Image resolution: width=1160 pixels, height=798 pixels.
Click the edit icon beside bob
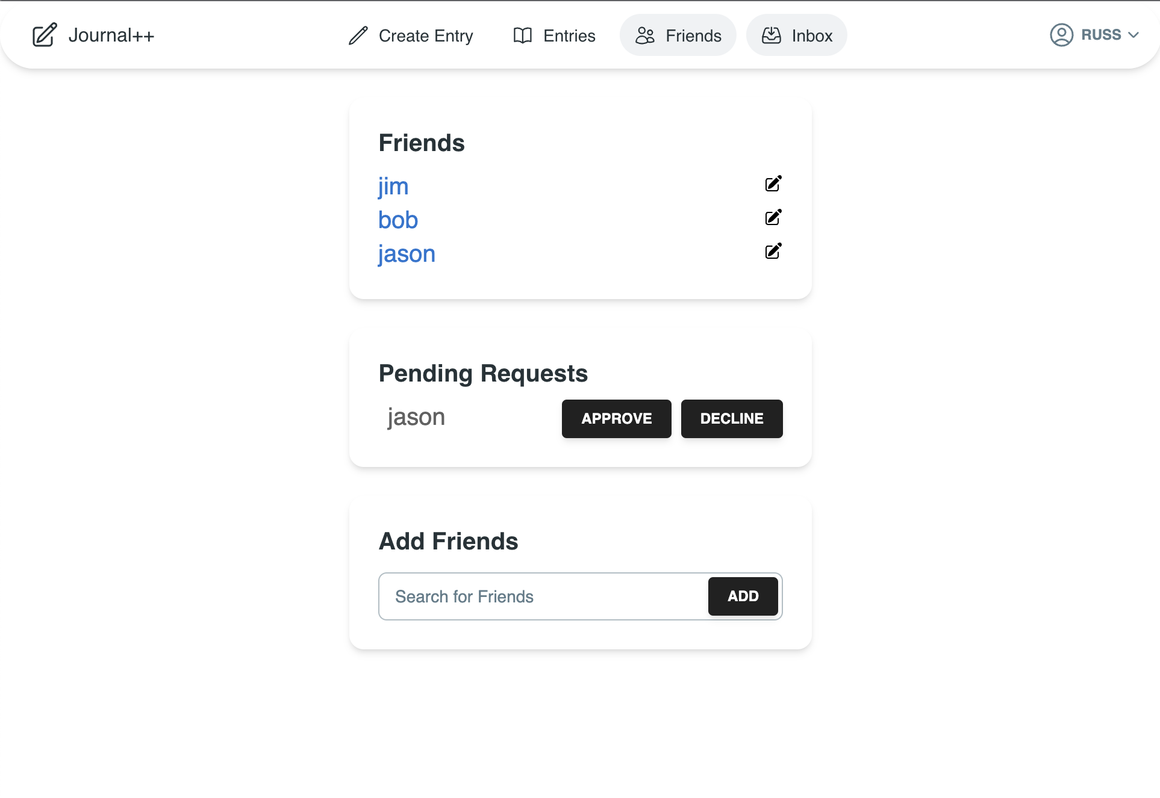tap(773, 217)
